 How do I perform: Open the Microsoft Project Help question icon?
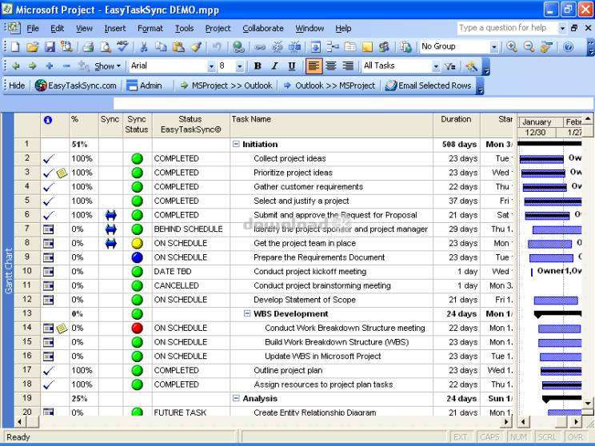tap(568, 46)
